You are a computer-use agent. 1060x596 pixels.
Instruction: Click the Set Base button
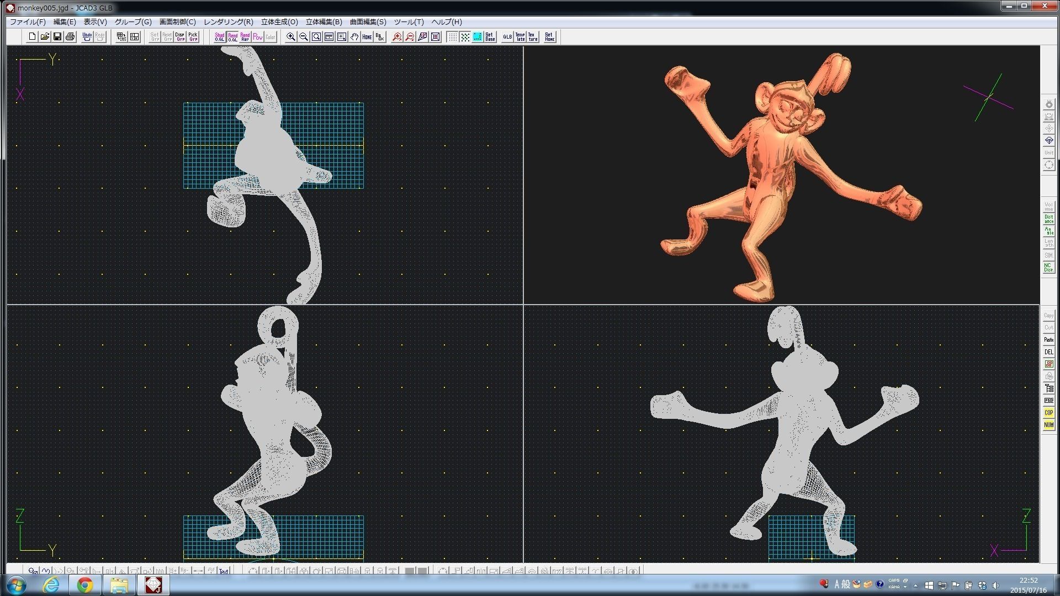coord(490,37)
